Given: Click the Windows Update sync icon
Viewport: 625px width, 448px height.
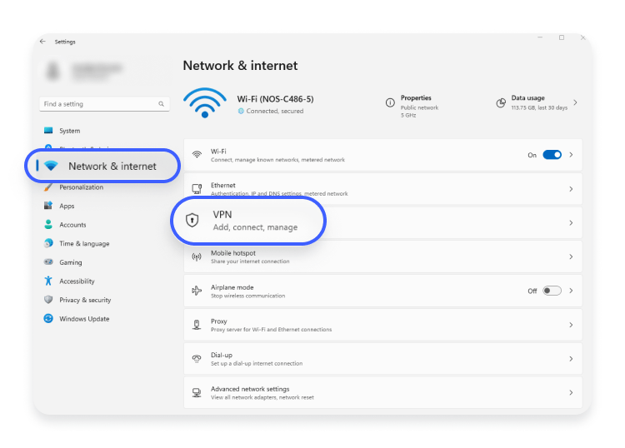Looking at the screenshot, I should click(x=48, y=318).
